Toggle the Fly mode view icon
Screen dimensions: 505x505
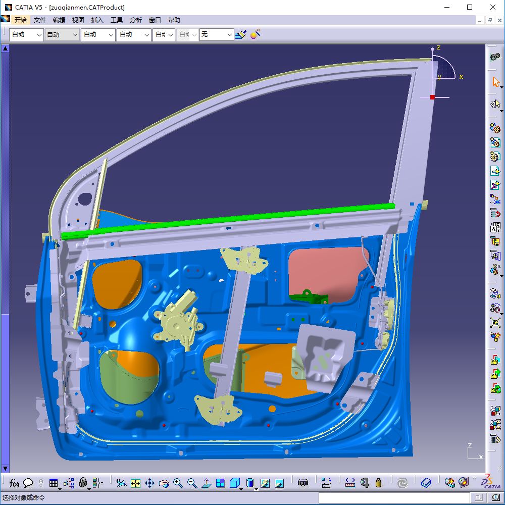(x=121, y=483)
